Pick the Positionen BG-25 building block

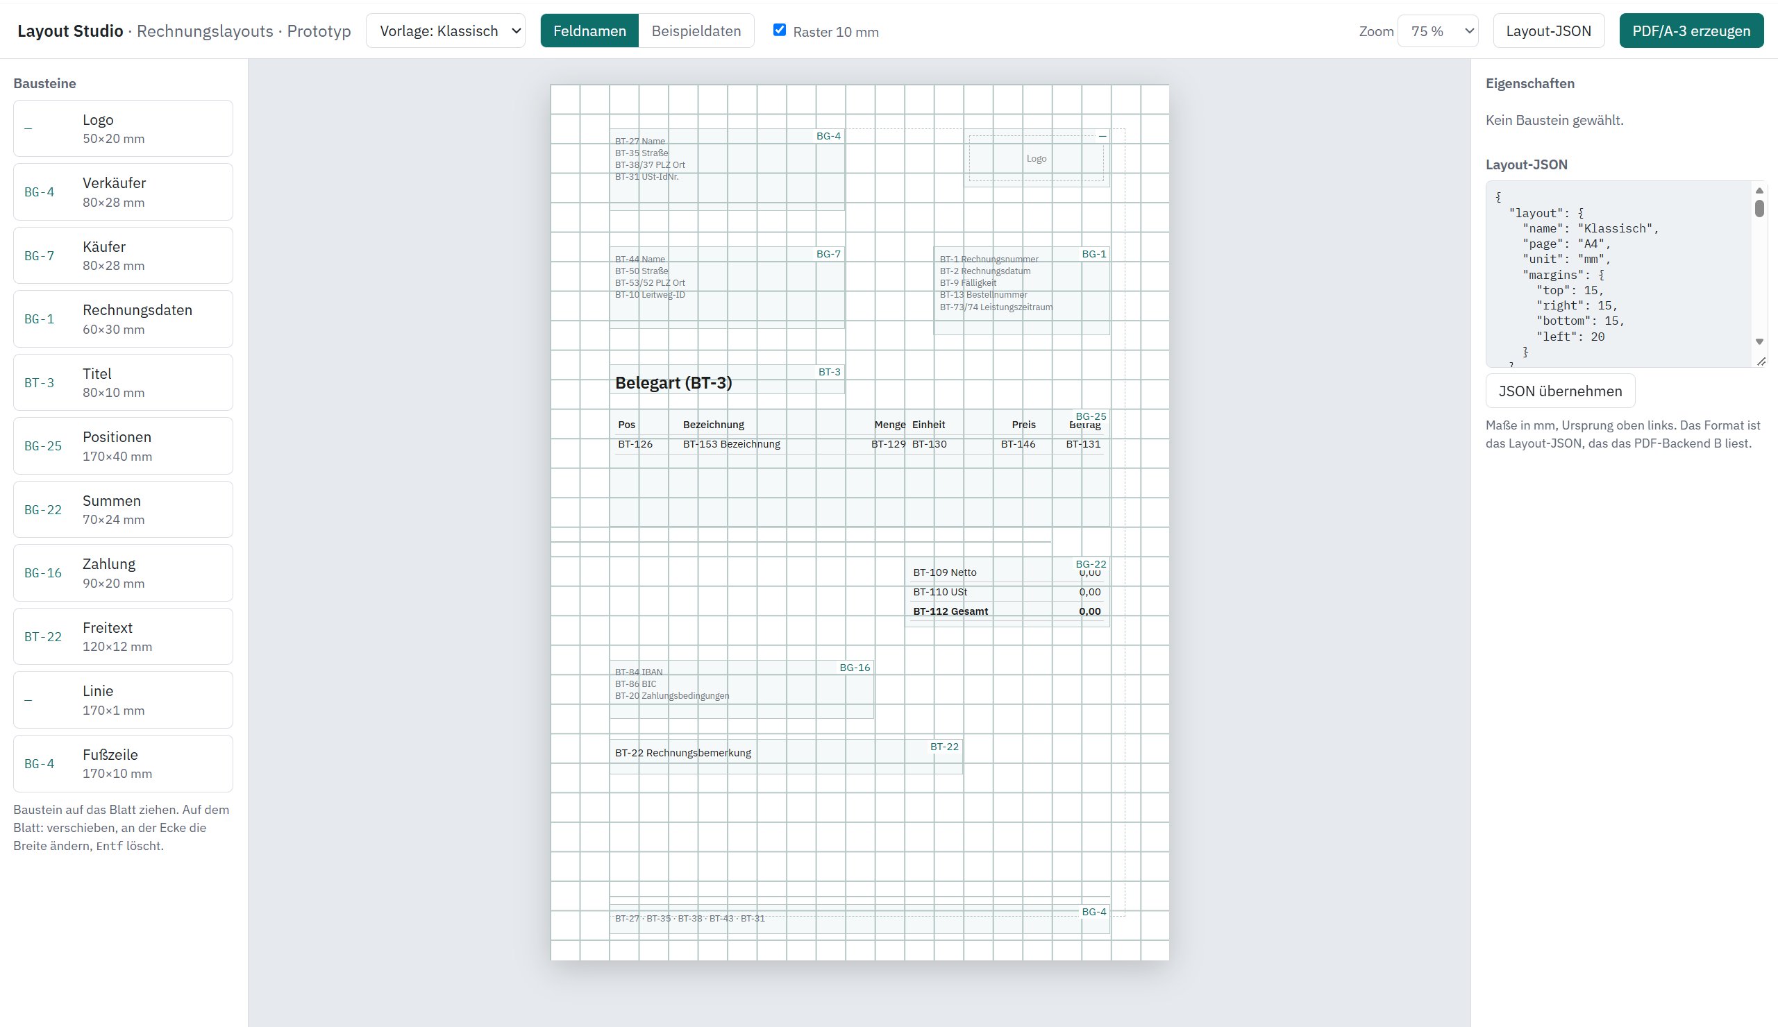123,445
